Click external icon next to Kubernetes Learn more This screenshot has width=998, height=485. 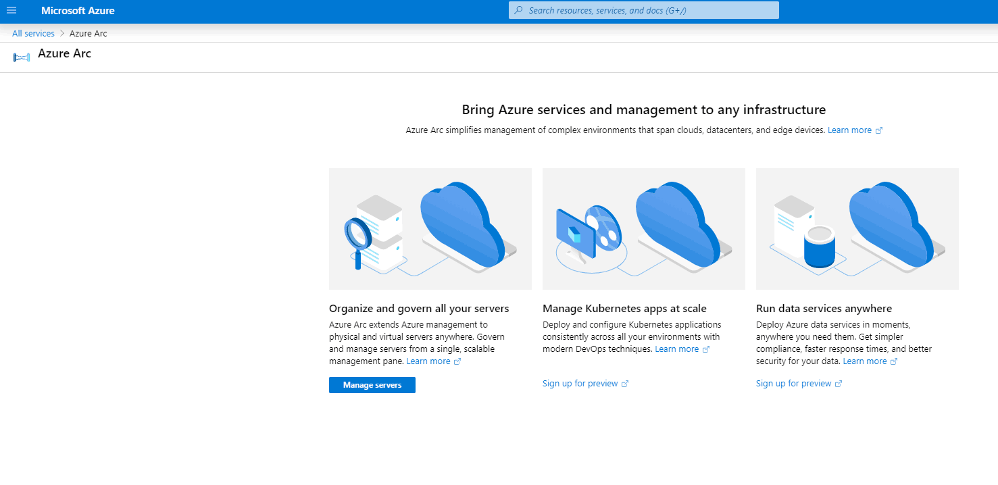pos(706,349)
